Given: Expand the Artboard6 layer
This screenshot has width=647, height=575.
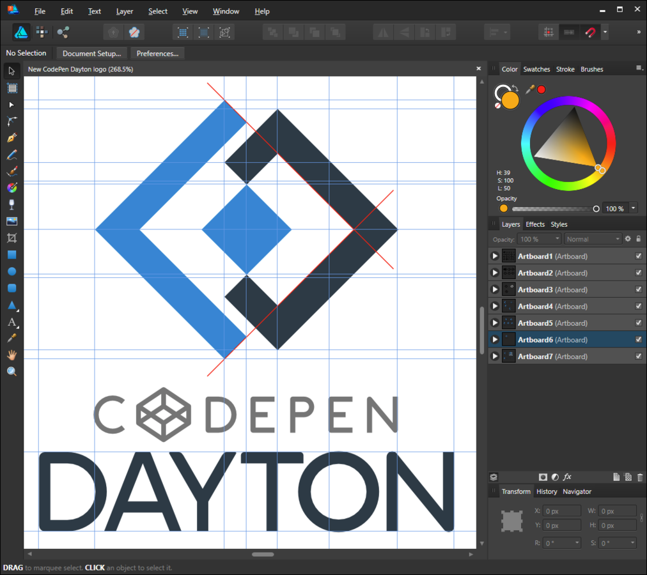Looking at the screenshot, I should pyautogui.click(x=495, y=339).
